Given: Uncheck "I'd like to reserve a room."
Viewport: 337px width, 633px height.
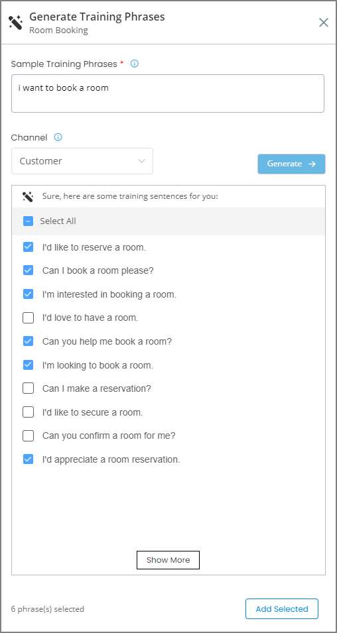Looking at the screenshot, I should coord(28,247).
